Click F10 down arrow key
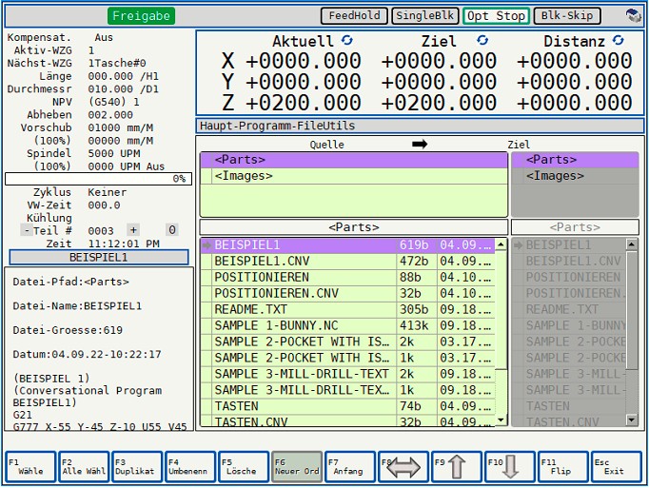Viewport: 649px width, 488px height. (510, 467)
